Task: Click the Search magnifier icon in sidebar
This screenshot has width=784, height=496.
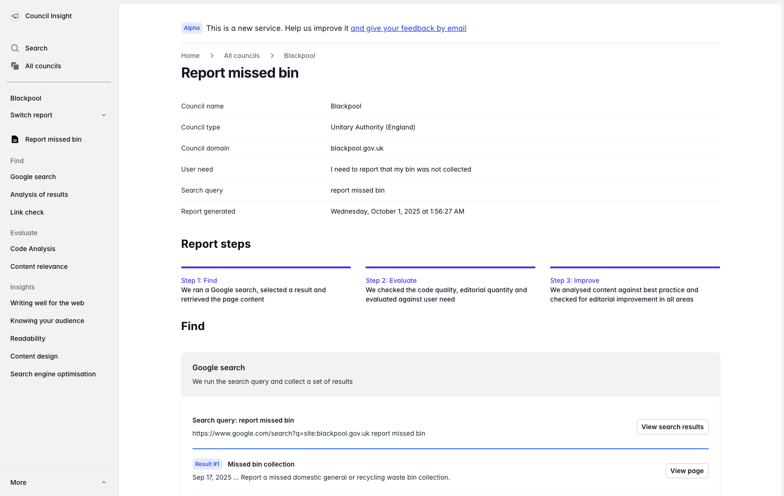Action: pyautogui.click(x=15, y=48)
